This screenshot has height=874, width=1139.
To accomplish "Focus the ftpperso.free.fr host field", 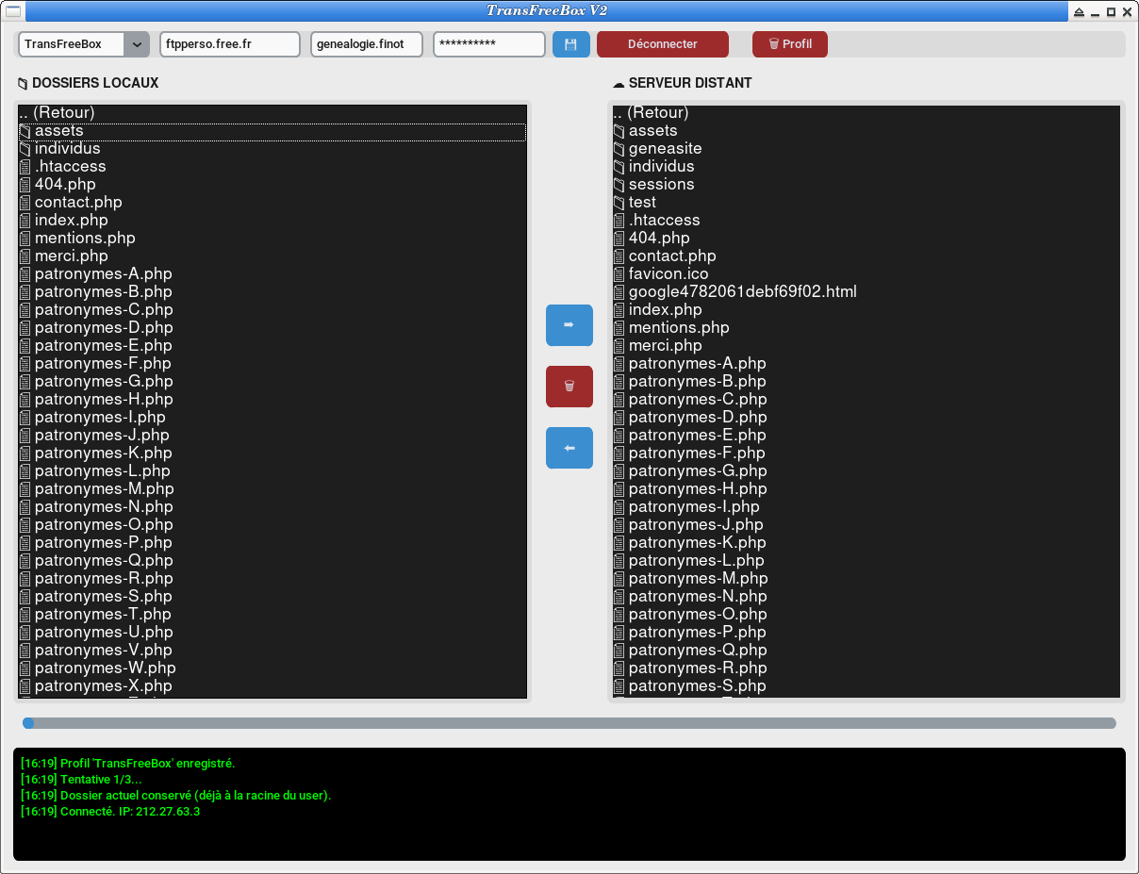I will point(230,44).
